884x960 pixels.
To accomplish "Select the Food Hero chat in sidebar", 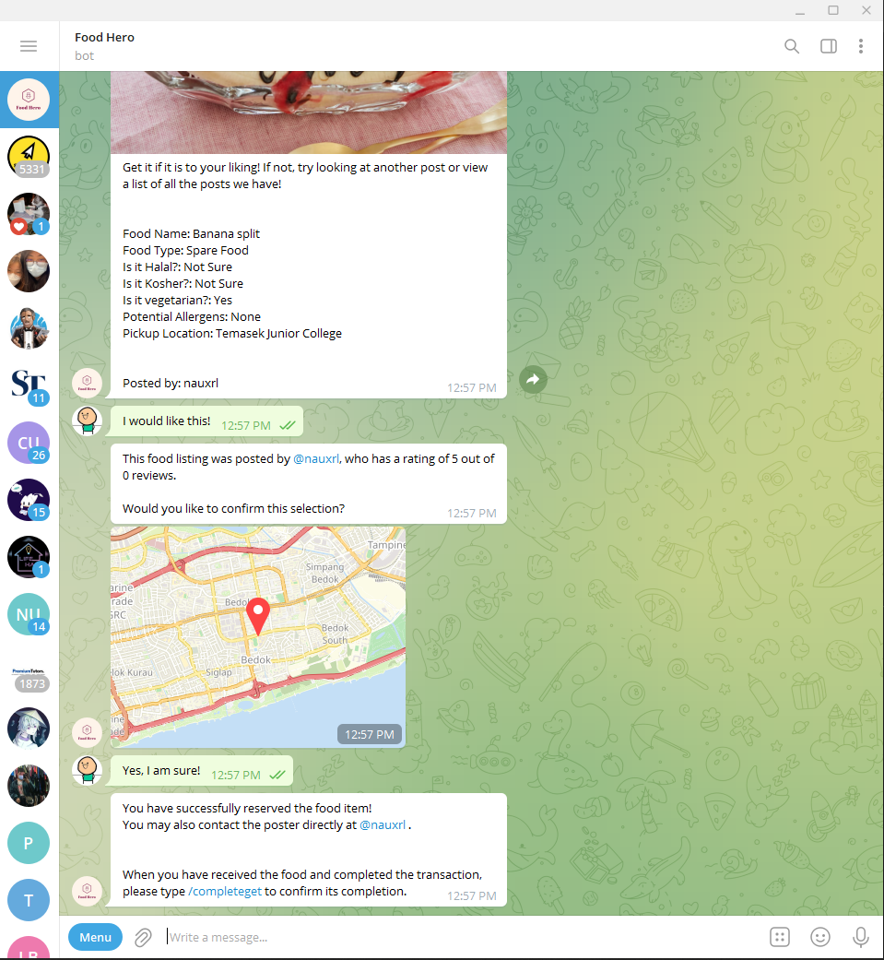I will [x=29, y=100].
